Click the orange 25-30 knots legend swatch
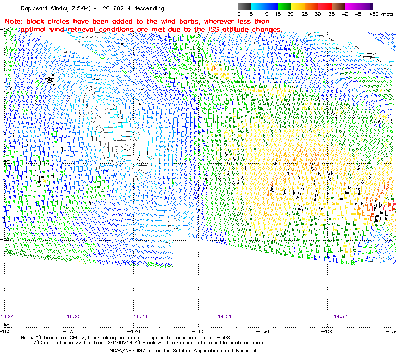Image resolution: width=396 pixels, height=359 pixels. pos(312,6)
